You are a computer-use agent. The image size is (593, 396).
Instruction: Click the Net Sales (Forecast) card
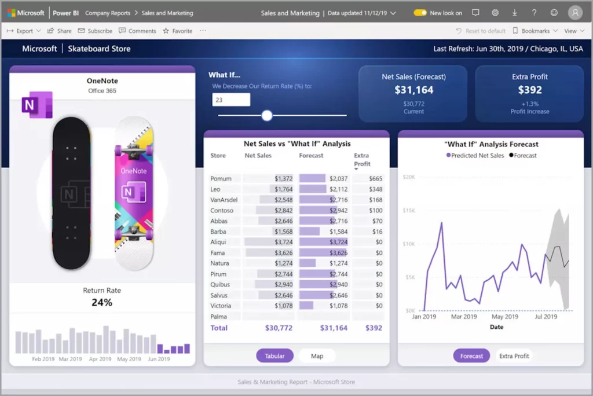click(413, 94)
